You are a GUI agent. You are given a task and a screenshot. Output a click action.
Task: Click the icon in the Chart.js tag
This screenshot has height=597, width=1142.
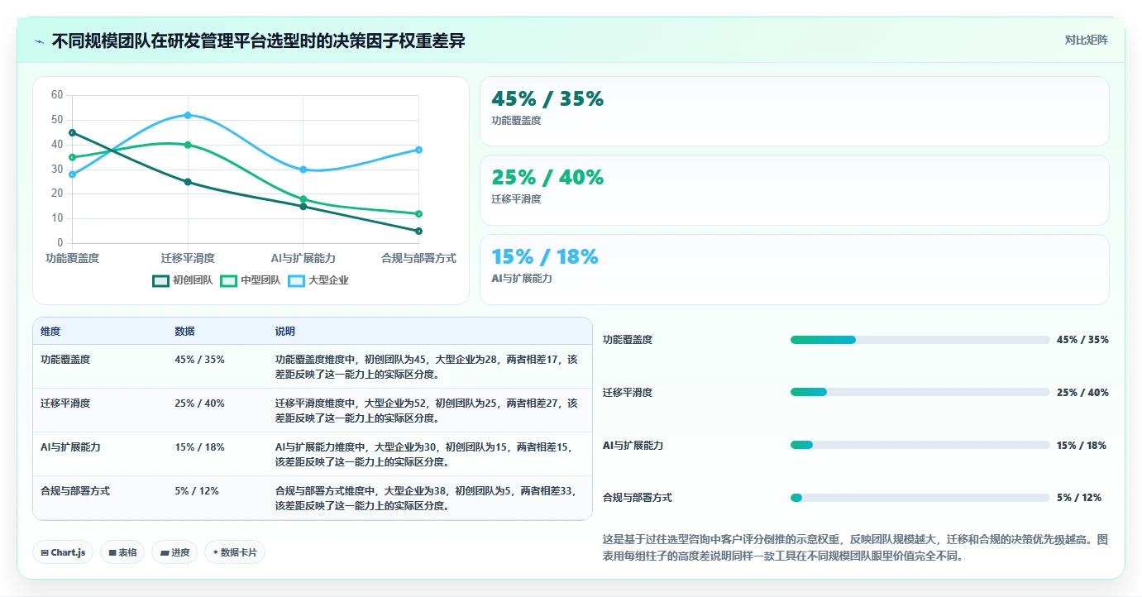point(45,552)
